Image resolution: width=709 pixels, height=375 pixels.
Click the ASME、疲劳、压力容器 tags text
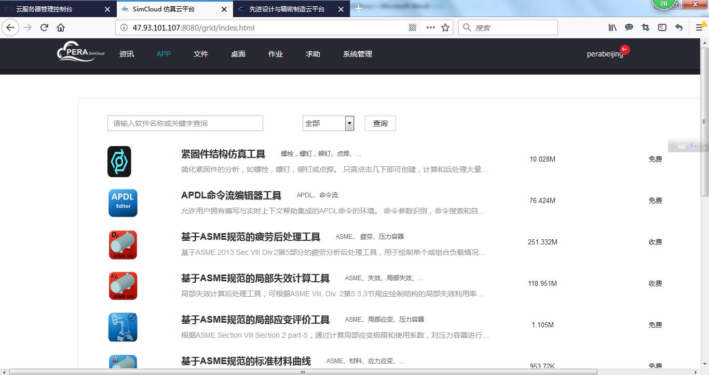point(370,237)
